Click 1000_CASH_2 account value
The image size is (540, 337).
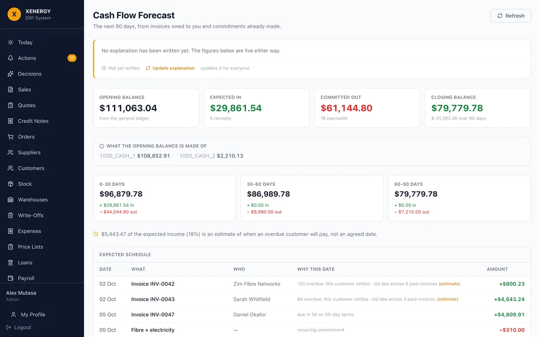[x=230, y=156]
